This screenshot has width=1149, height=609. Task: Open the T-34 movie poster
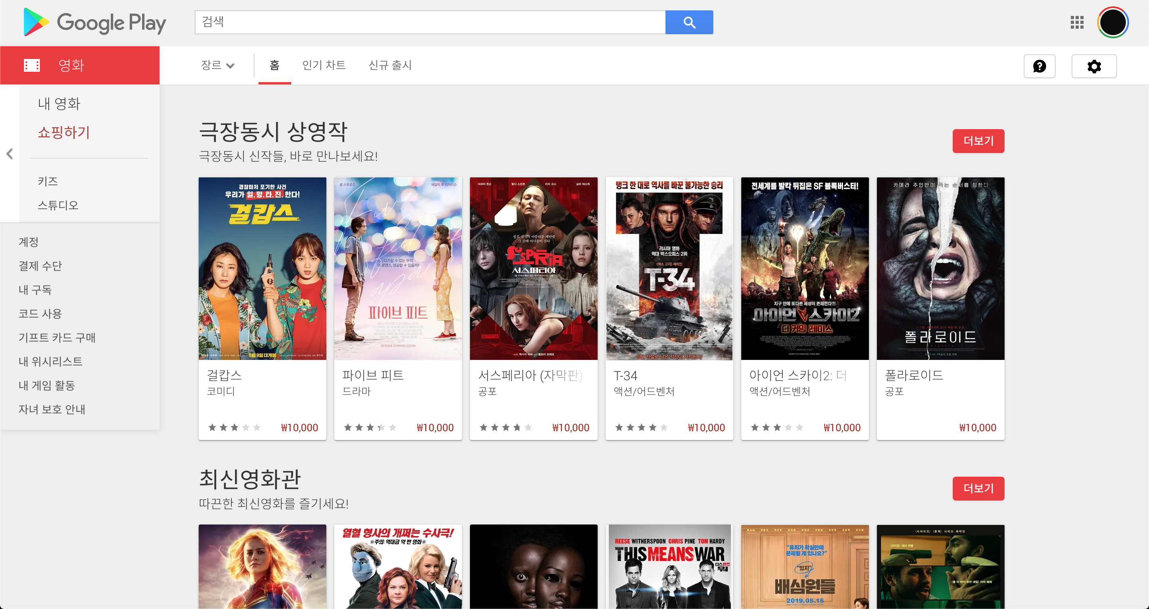click(669, 269)
